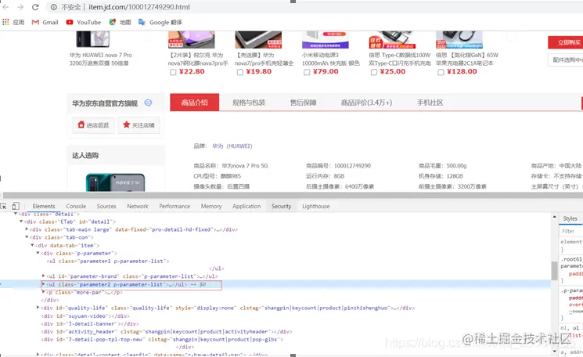Image resolution: width=583 pixels, height=357 pixels.
Task: Check the ¥79.00 power bank checkbox
Action: point(307,72)
